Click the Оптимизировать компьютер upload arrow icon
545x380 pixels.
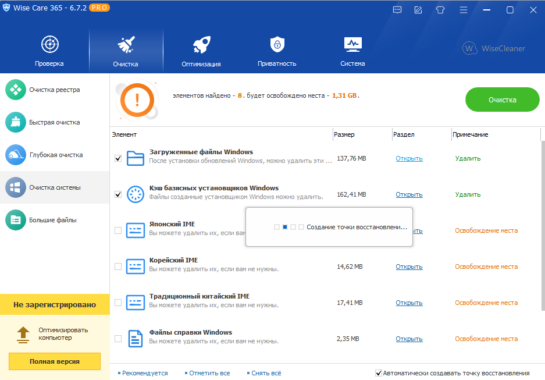[23, 335]
